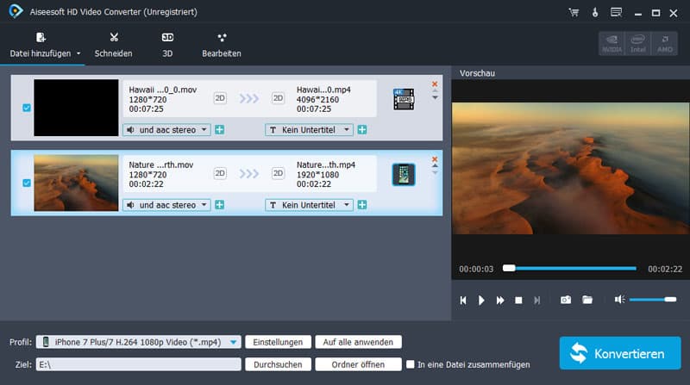Add audio track to Hawaii video
This screenshot has width=690, height=385.
pos(220,130)
